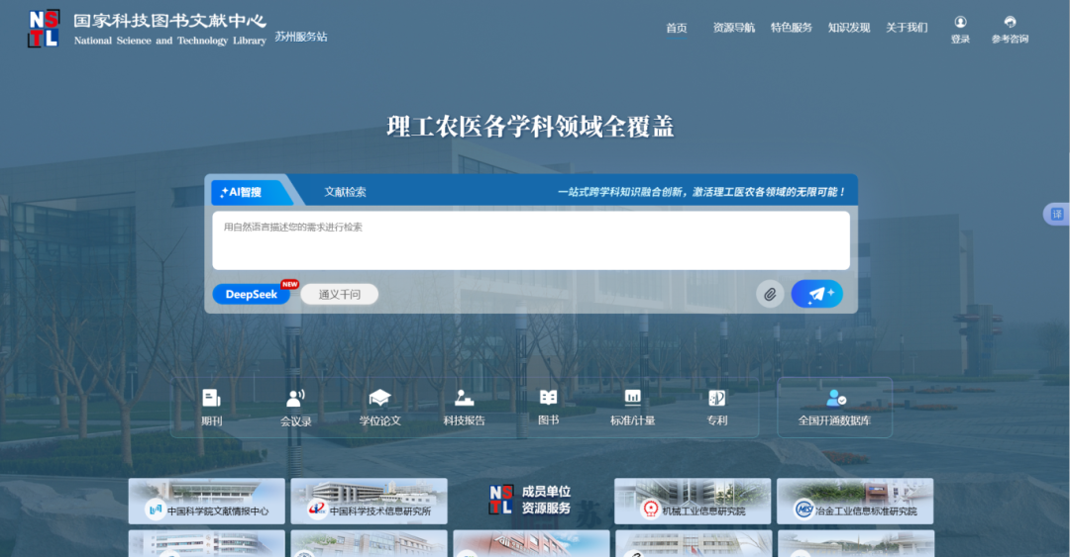Click the paperclip attachment icon

point(770,294)
